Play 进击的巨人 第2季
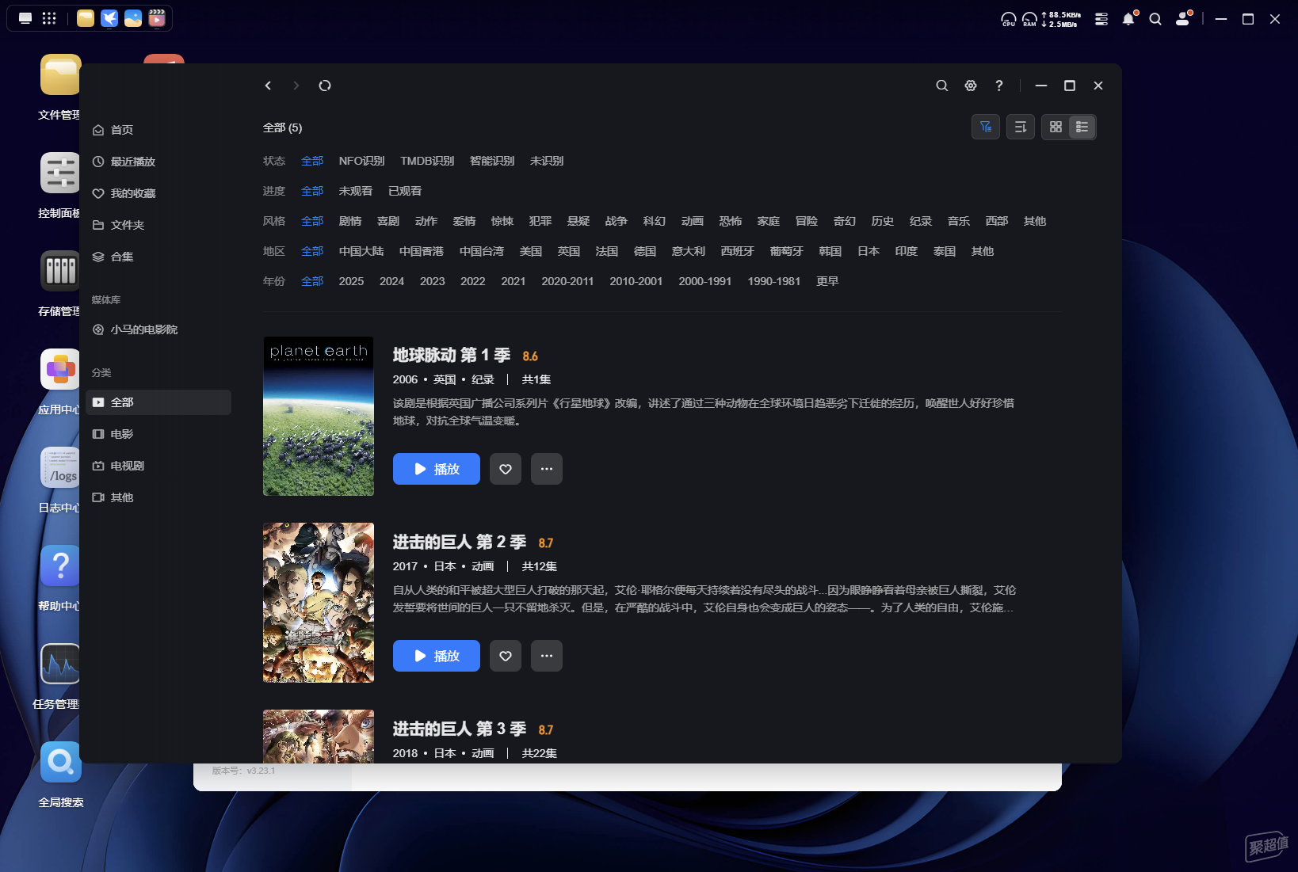1298x872 pixels. coord(437,656)
